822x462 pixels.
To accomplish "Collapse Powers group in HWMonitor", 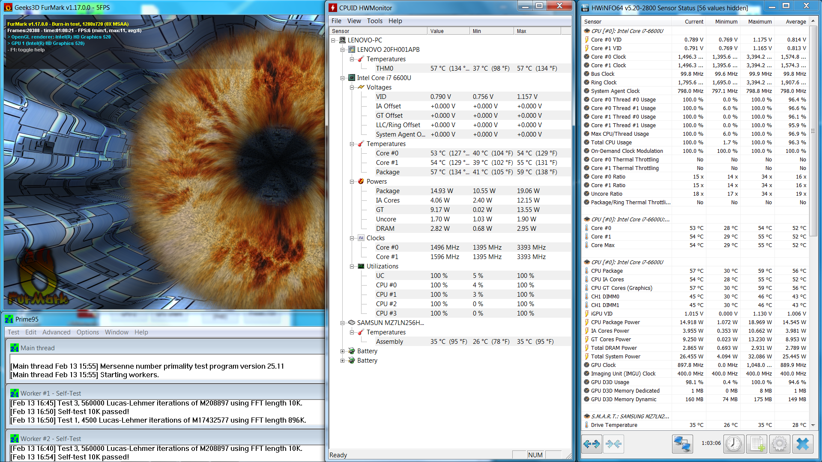I will 352,182.
